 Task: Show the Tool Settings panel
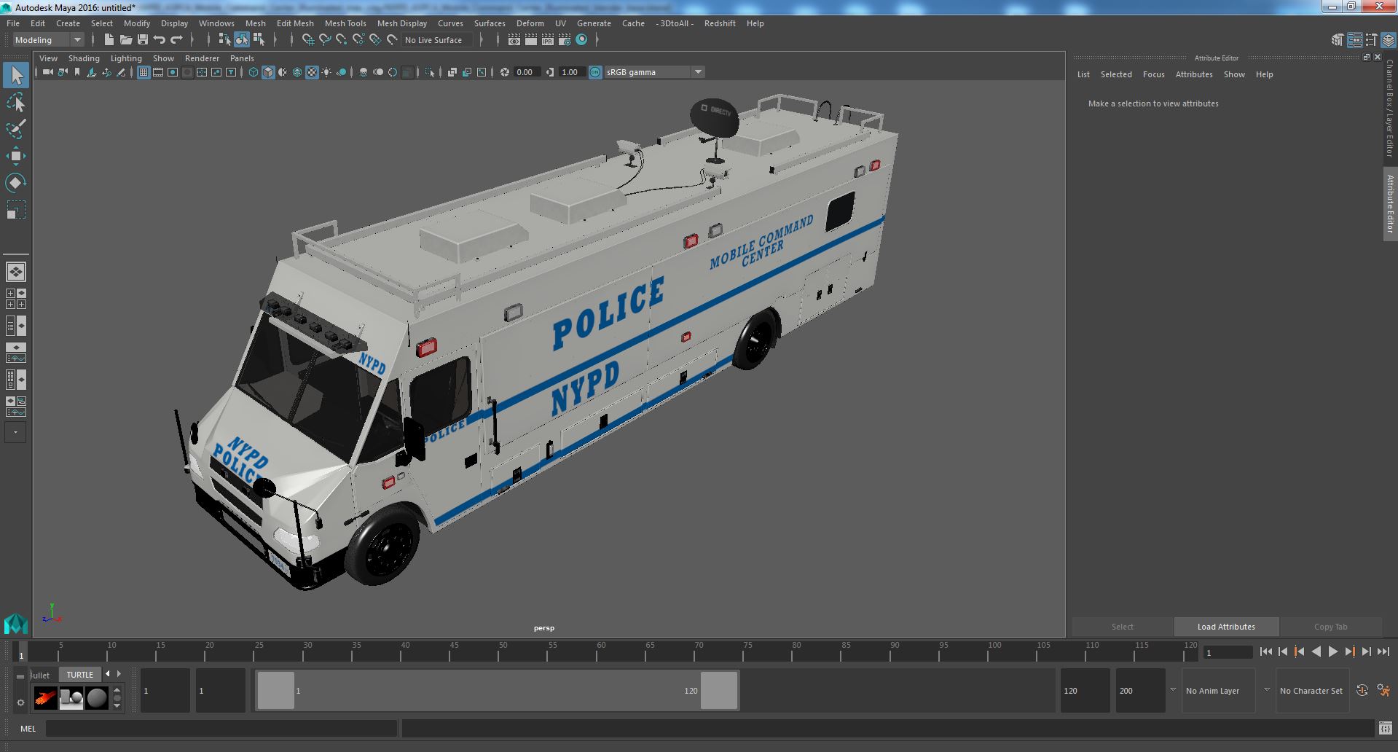[x=1371, y=40]
